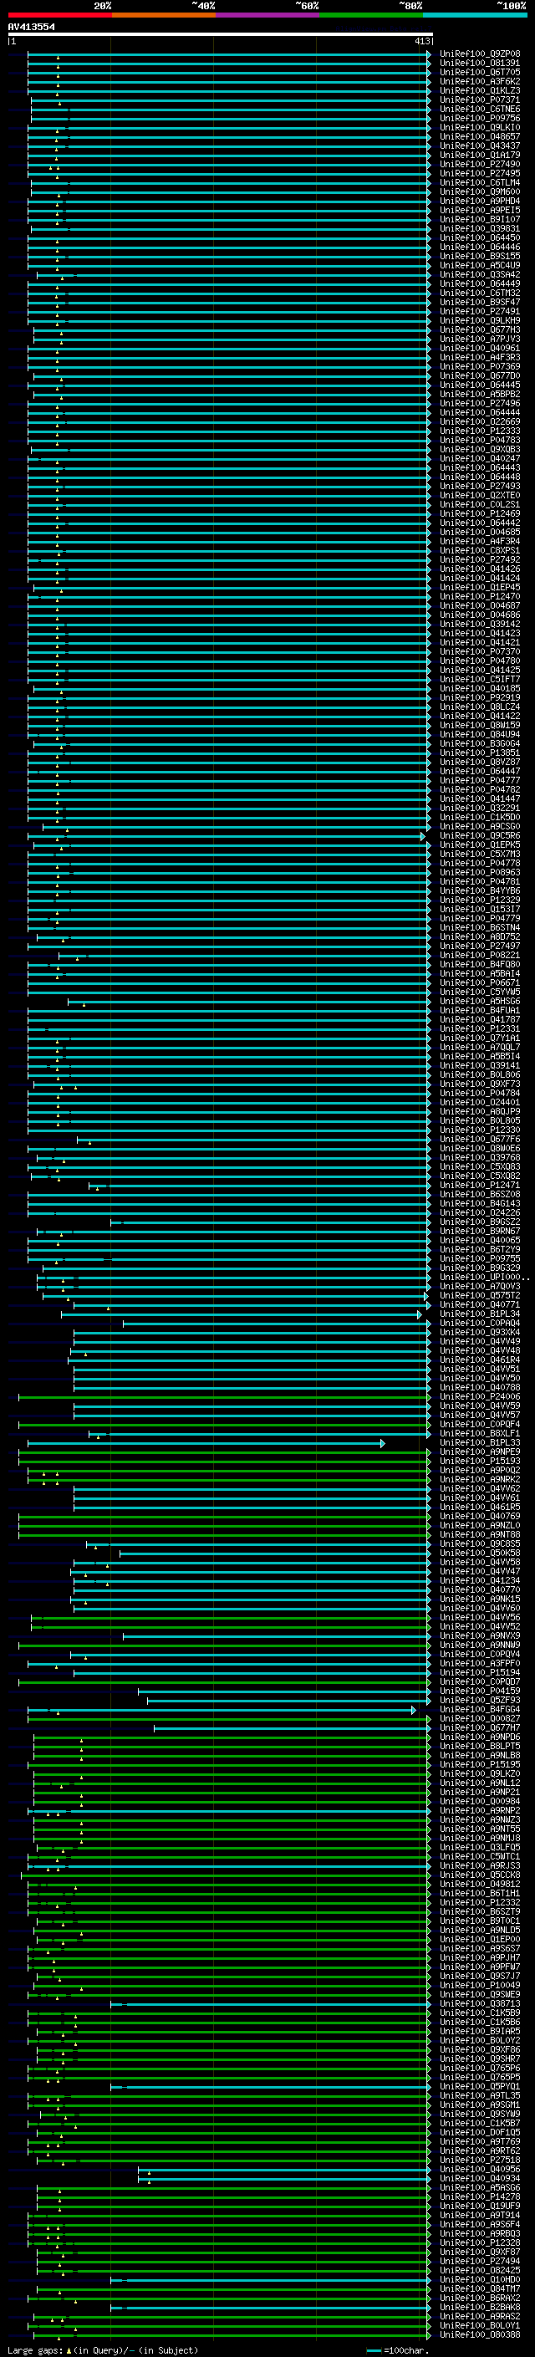Screen dimensions: 535x2357
Task: Open hit UniRef100_C6TNE6
Action: click(479, 109)
